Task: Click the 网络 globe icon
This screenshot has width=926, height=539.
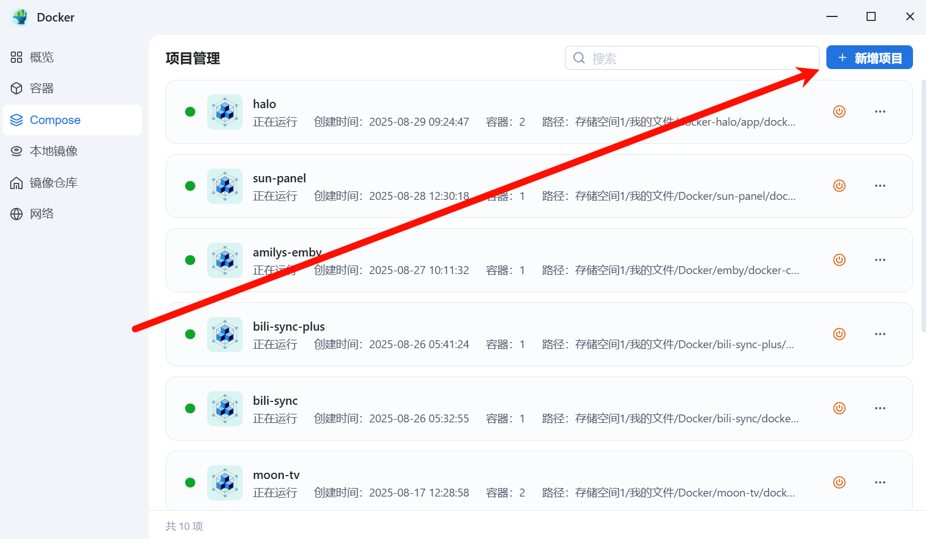Action: pyautogui.click(x=16, y=214)
